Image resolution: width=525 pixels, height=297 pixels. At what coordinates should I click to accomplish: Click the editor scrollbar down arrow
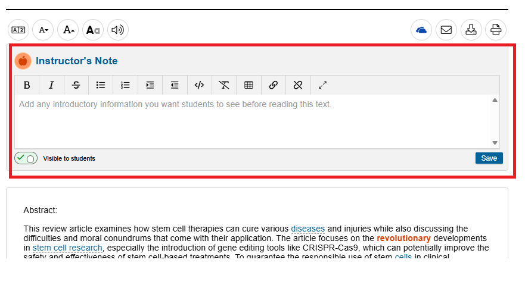495,143
